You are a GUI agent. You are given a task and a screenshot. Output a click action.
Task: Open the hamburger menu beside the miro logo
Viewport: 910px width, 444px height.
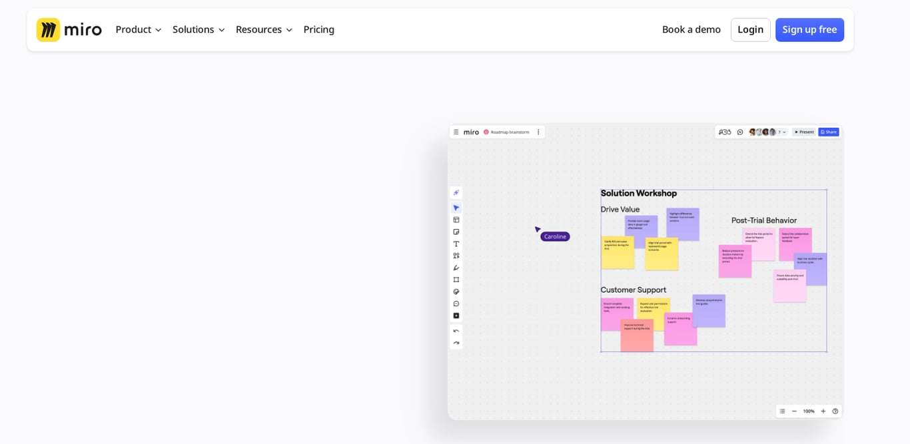coord(456,131)
